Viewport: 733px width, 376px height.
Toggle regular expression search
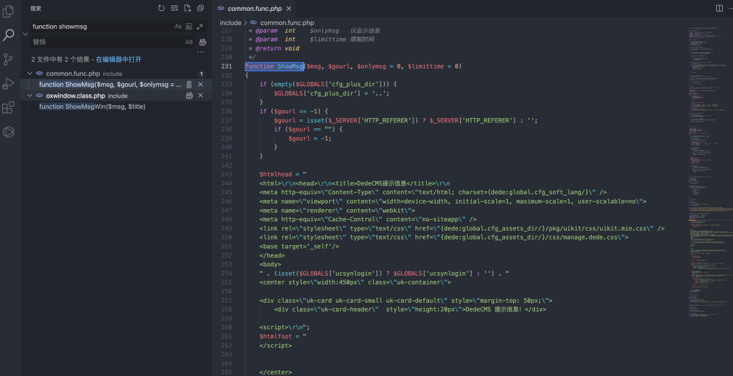click(200, 26)
